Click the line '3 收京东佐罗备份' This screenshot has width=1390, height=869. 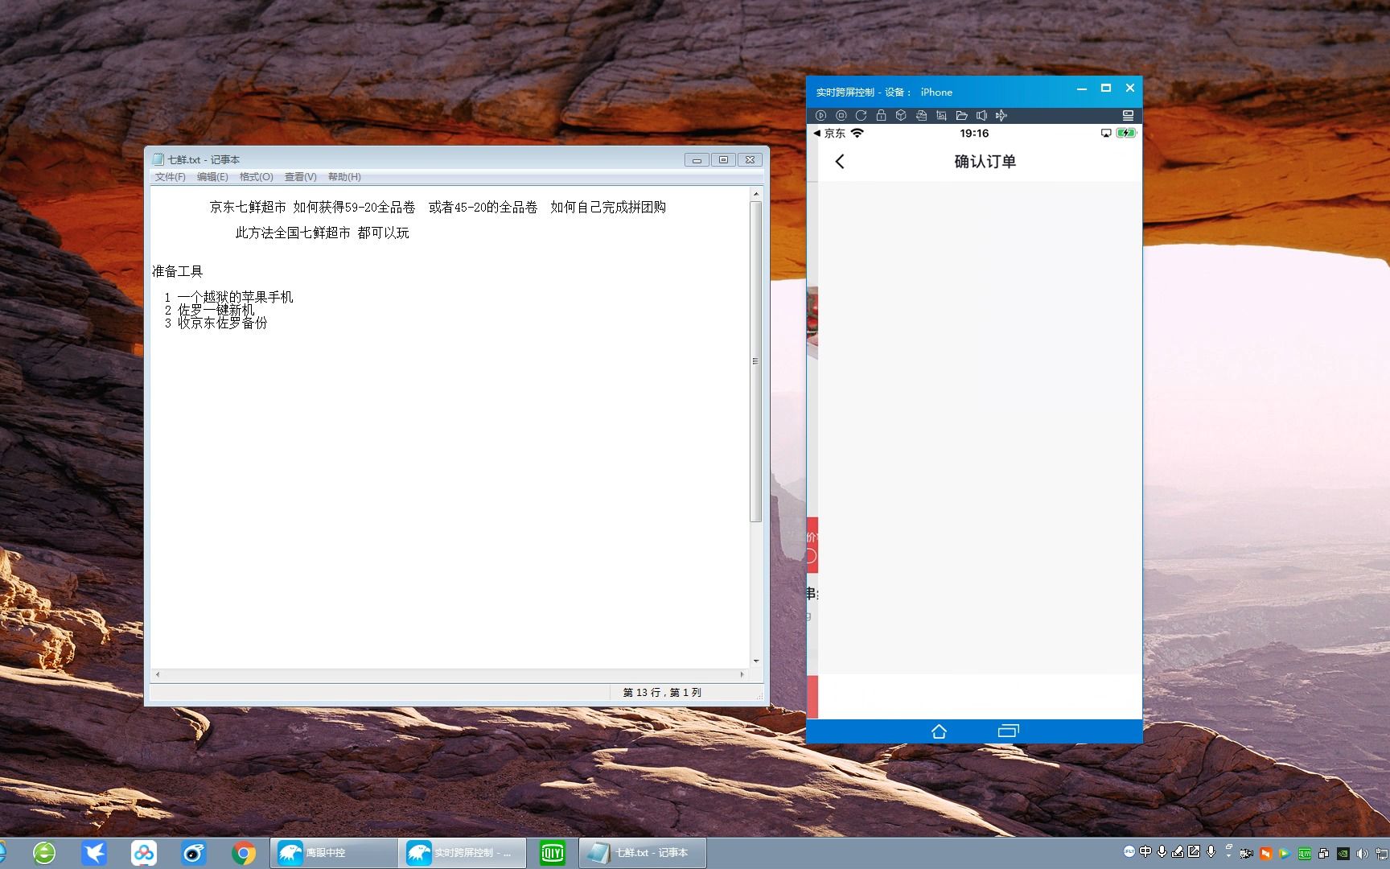click(x=216, y=323)
